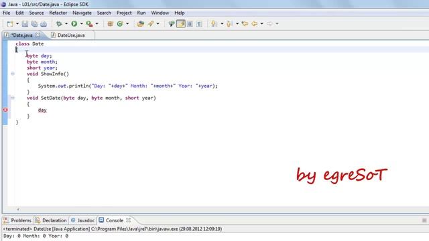
Task: Open the External Tools dropdown arrow
Action: pyautogui.click(x=97, y=24)
